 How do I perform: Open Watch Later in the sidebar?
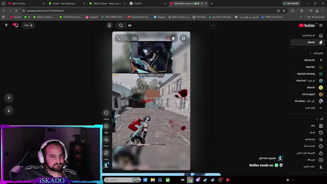click(x=307, y=146)
